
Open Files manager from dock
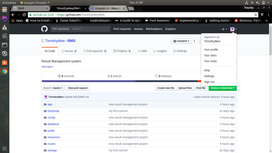5,10
